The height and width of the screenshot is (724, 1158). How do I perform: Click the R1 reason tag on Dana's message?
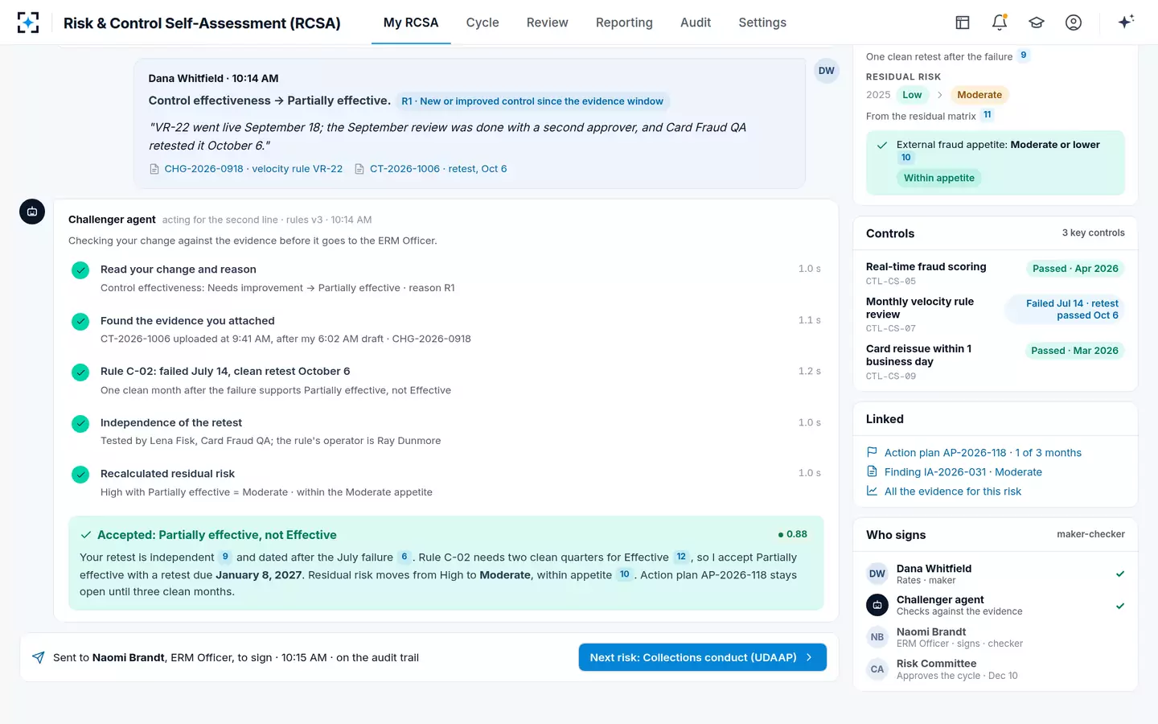[532, 101]
